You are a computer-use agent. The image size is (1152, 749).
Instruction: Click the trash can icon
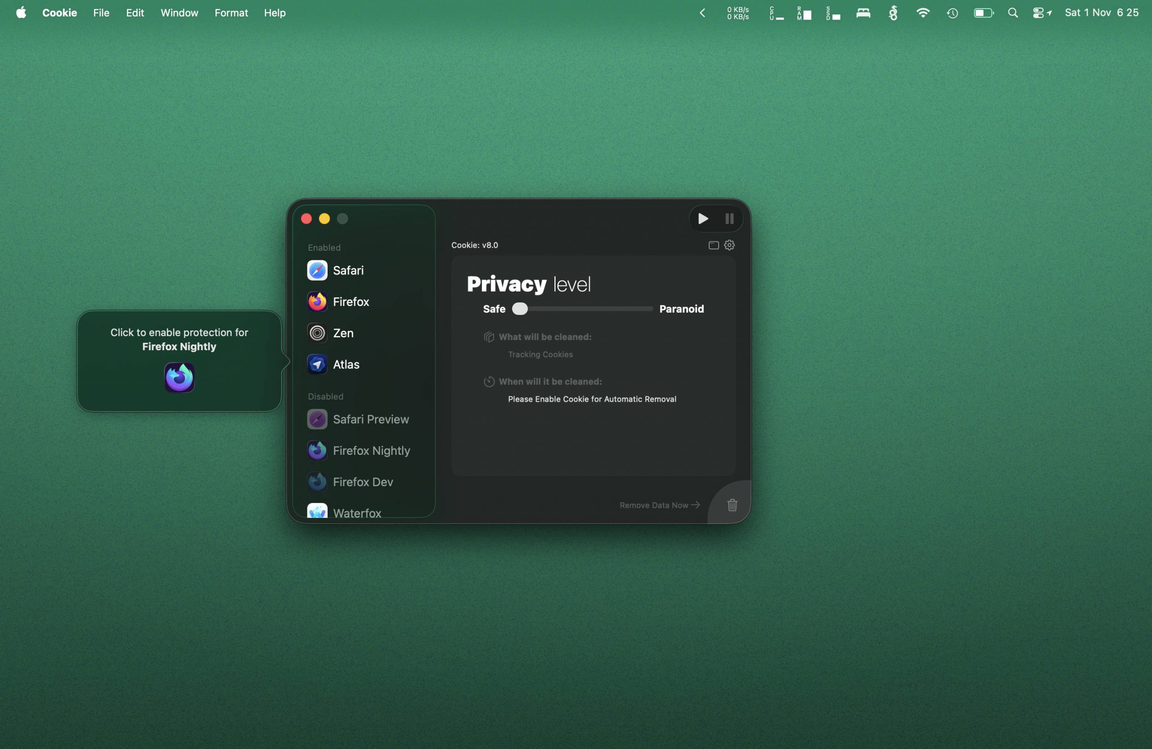click(x=732, y=505)
